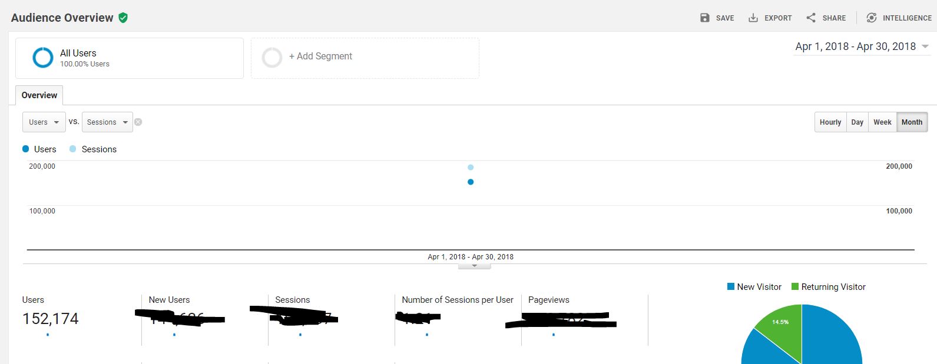Click the New Visitor legend text
Image resolution: width=937 pixels, height=364 pixels.
[x=759, y=287]
